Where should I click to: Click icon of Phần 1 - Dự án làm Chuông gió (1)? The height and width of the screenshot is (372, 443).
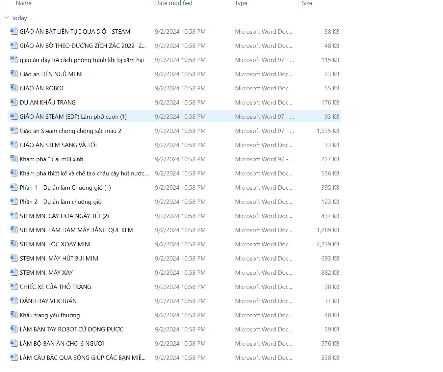(x=14, y=187)
